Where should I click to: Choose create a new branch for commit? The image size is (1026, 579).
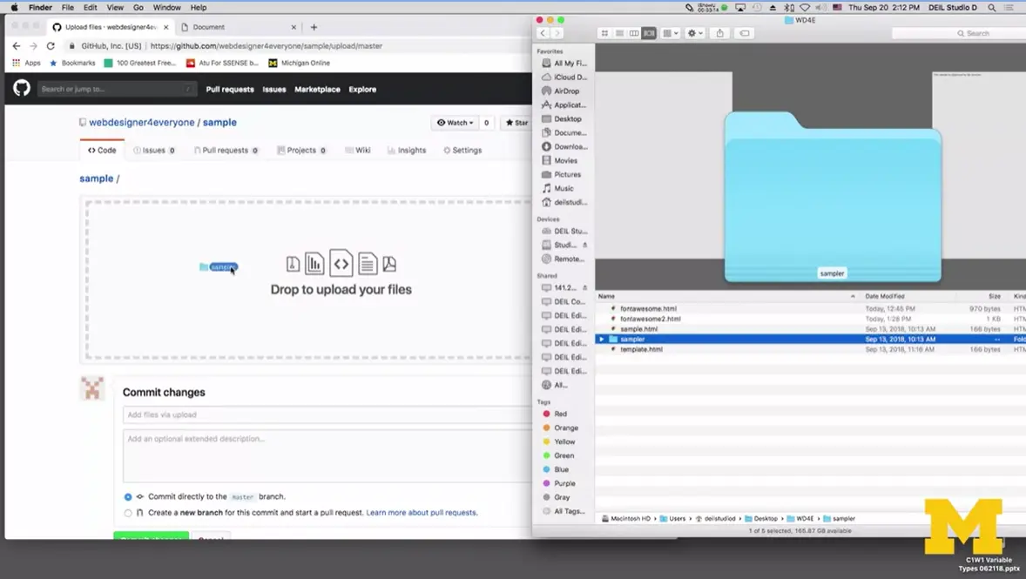pos(127,512)
